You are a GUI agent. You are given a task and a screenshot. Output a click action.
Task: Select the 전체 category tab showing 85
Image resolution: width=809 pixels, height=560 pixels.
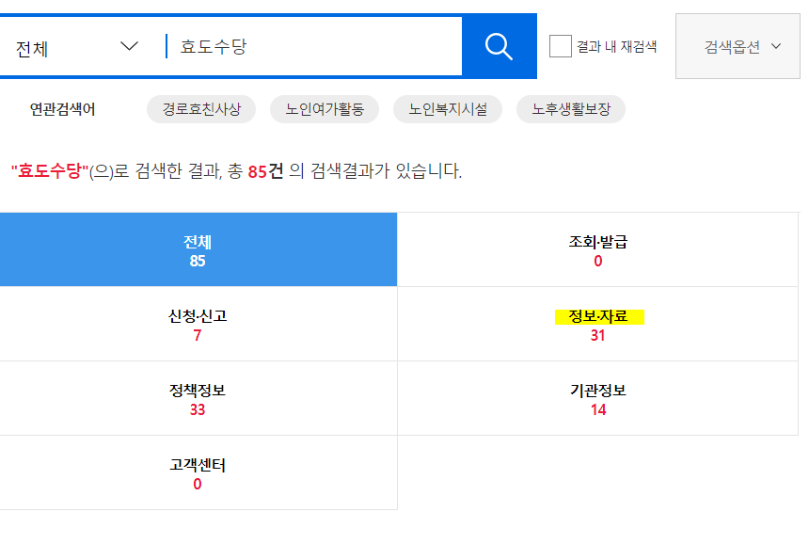[198, 248]
